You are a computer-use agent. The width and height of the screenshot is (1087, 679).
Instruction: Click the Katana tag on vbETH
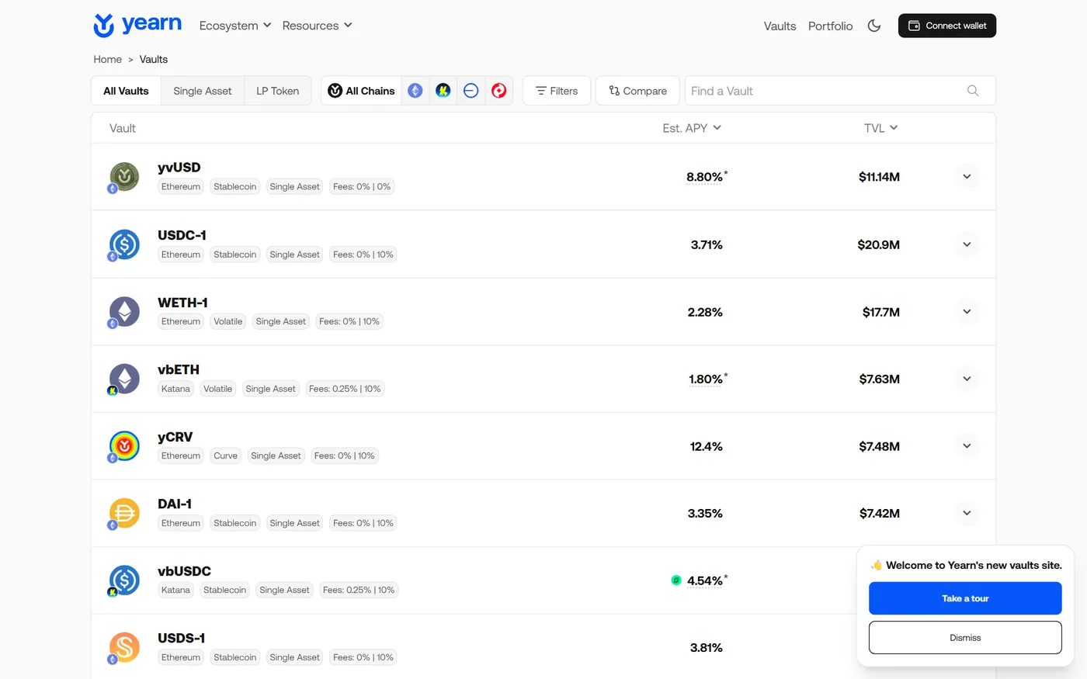coord(175,389)
